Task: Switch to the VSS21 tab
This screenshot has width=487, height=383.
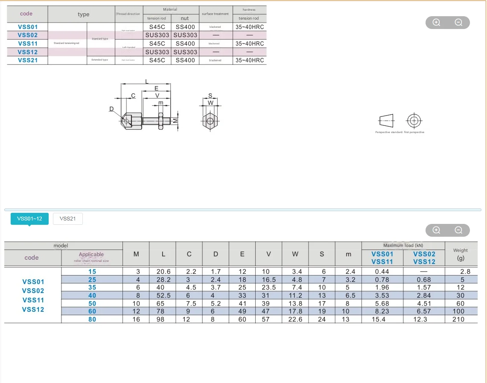Action: [x=68, y=219]
